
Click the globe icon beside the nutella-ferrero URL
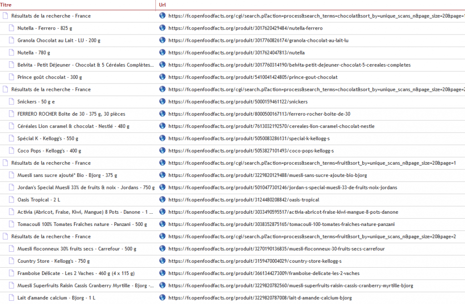coord(163,28)
